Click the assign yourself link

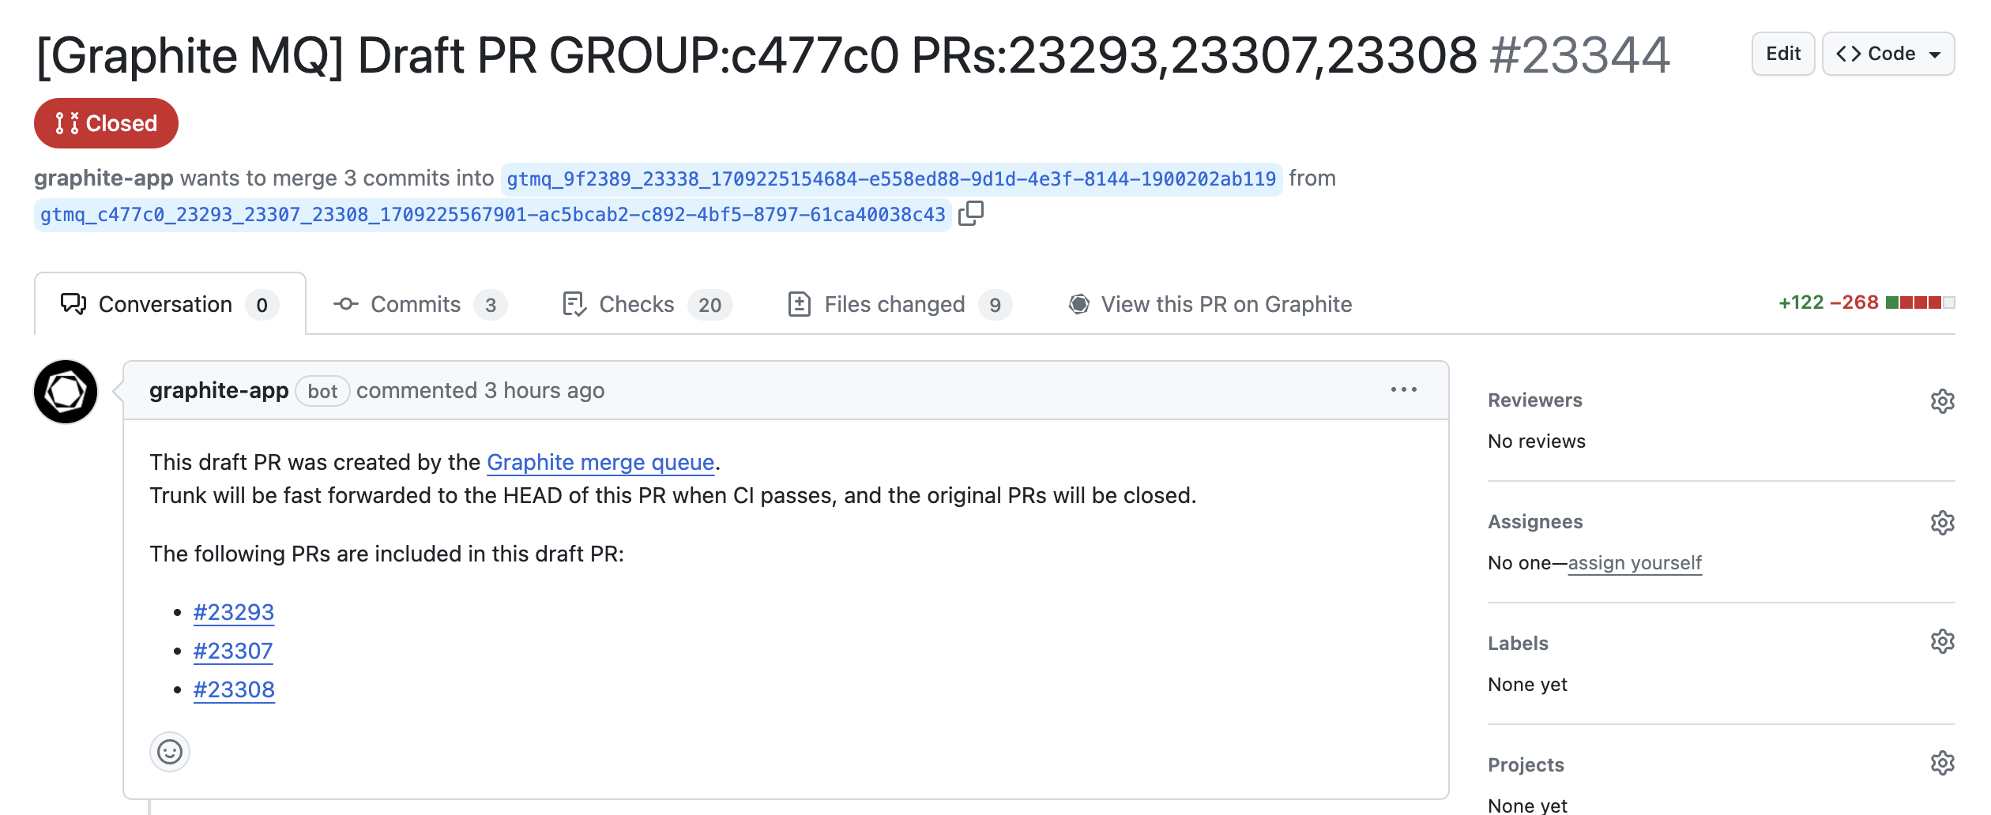click(1635, 563)
